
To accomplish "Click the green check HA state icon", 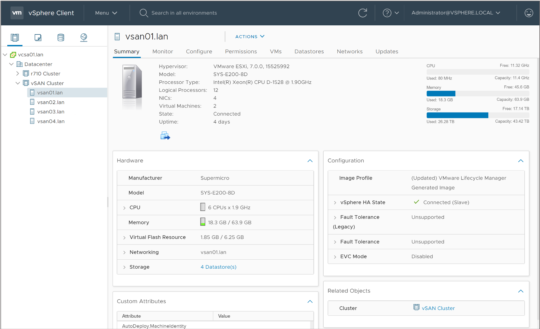I will 416,202.
